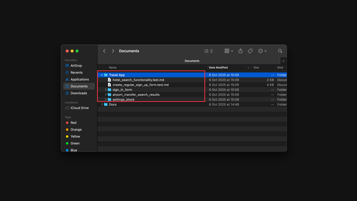
Task: Click the Back navigation arrow
Action: 104,51
